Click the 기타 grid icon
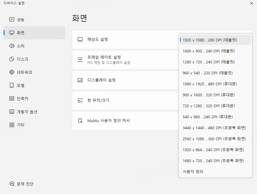 click(x=12, y=125)
